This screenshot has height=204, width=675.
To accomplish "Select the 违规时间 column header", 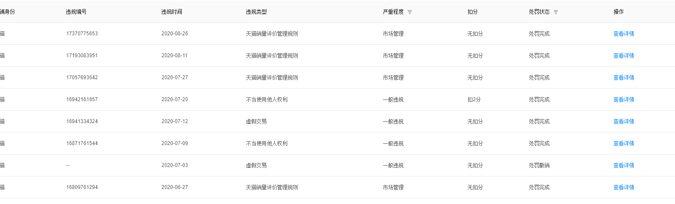I will 172,12.
